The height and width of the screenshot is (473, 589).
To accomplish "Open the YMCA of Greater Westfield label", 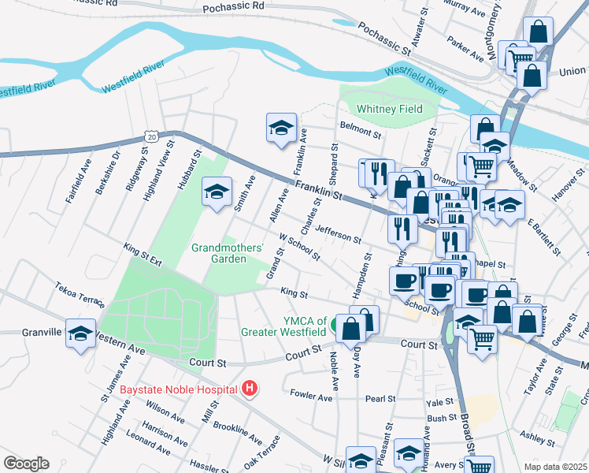I will [283, 326].
